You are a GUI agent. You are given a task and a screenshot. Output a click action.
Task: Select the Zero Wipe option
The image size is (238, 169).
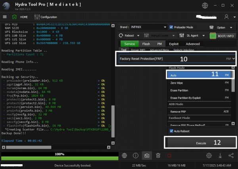(199, 83)
